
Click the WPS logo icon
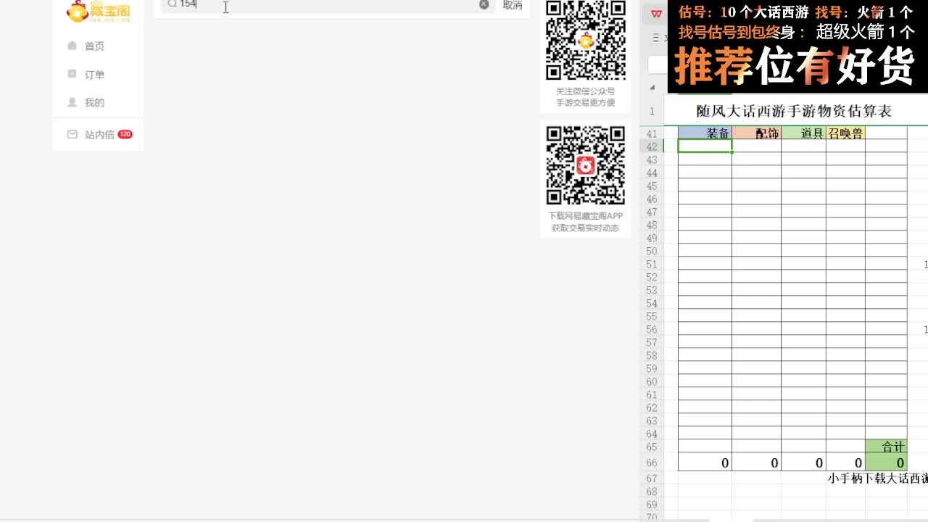pyautogui.click(x=656, y=14)
